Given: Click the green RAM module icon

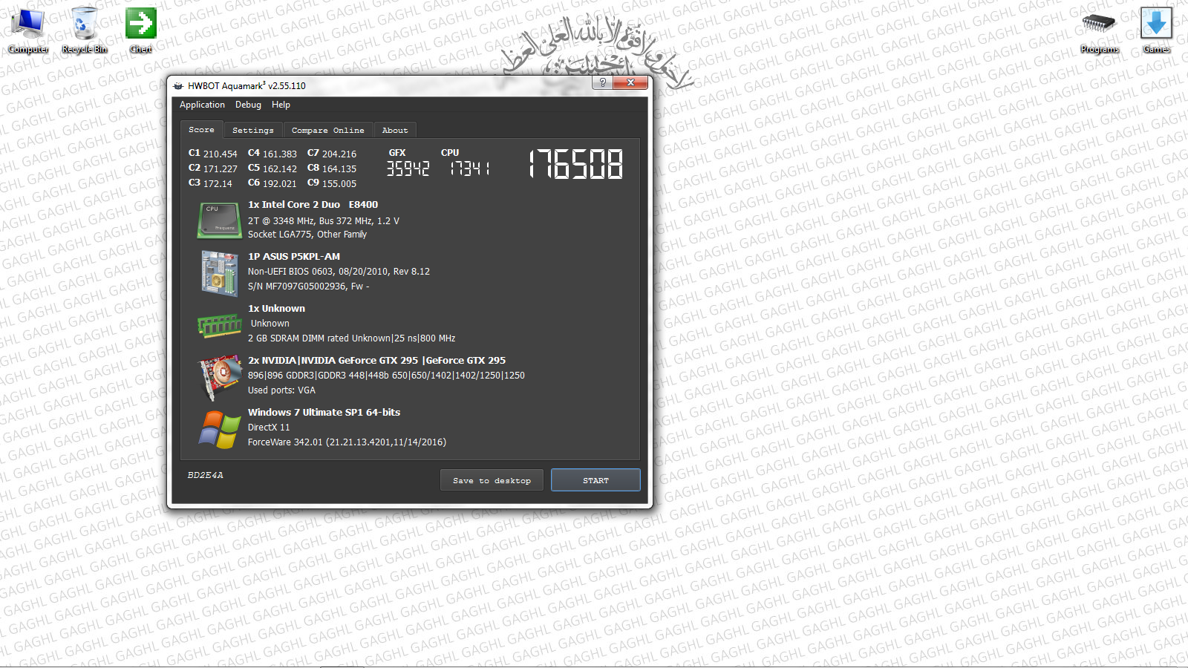Looking at the screenshot, I should click(220, 325).
